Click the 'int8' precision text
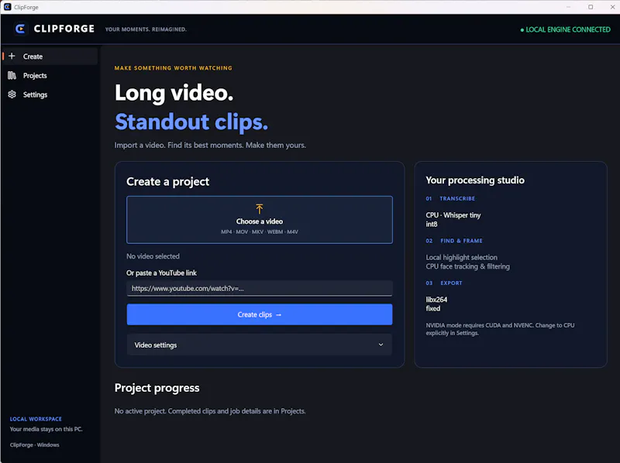The height and width of the screenshot is (463, 620). point(432,224)
